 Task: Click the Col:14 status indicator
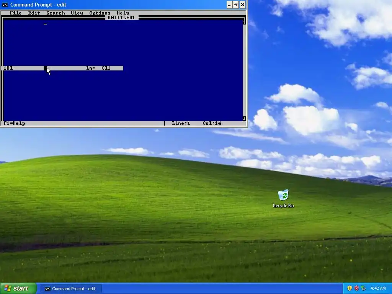212,123
